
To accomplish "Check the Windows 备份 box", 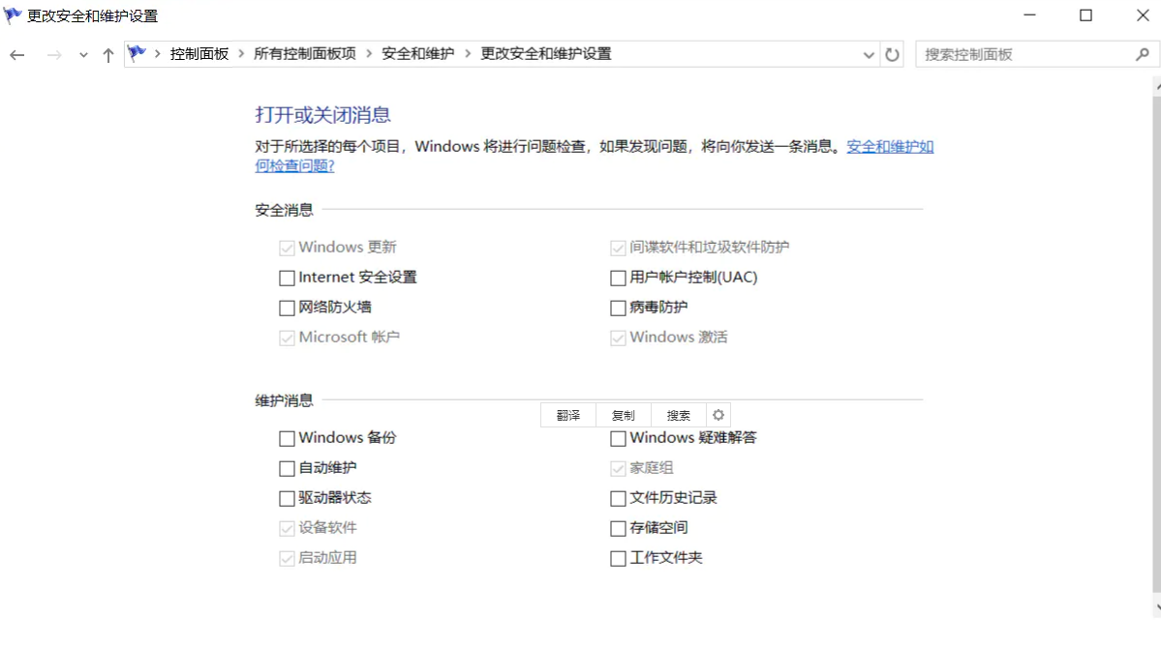I will (287, 438).
